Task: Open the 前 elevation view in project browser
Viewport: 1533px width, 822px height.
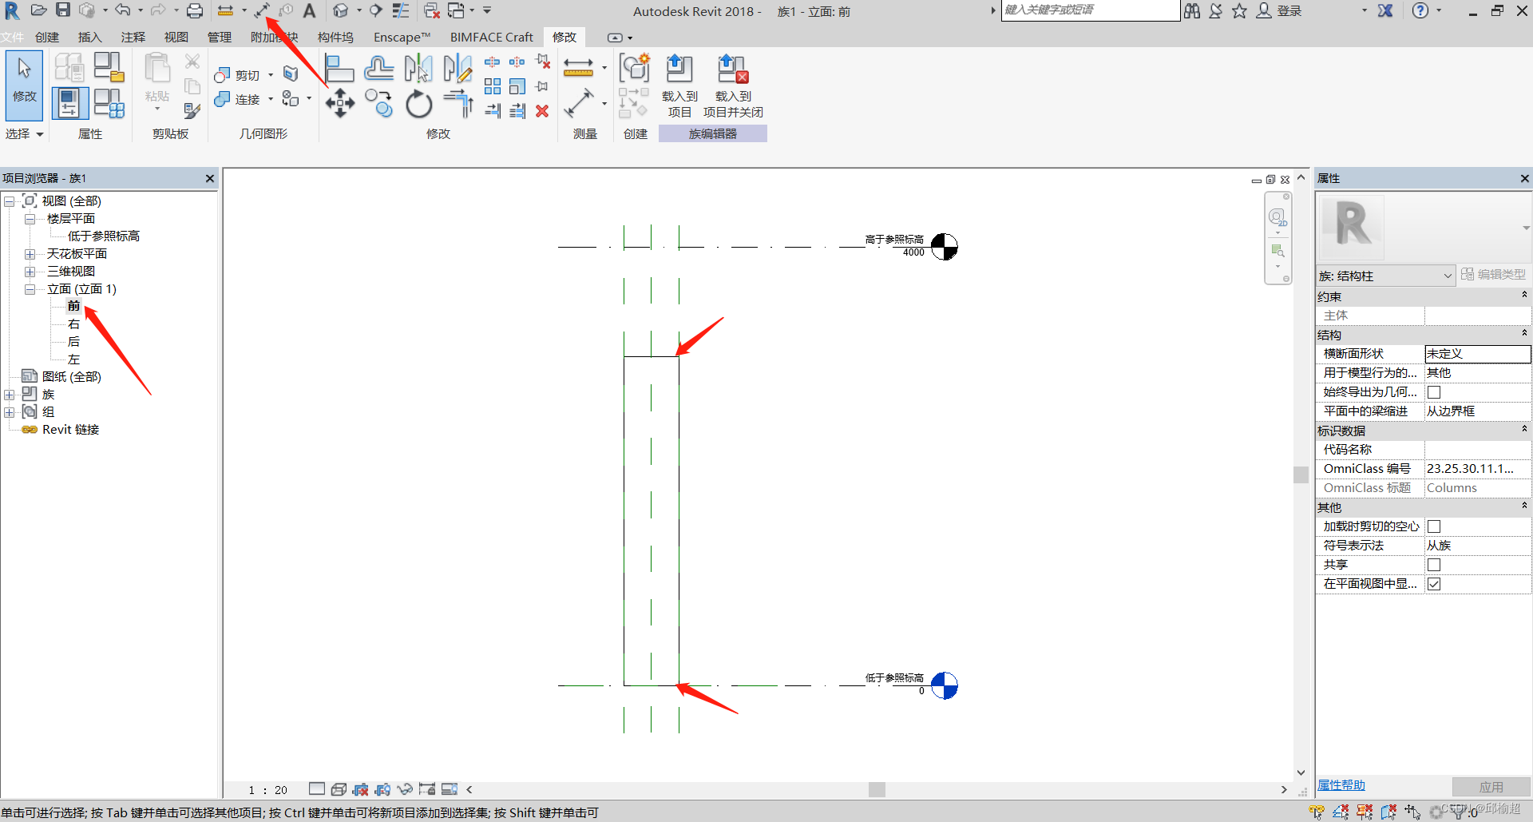Action: pos(73,306)
